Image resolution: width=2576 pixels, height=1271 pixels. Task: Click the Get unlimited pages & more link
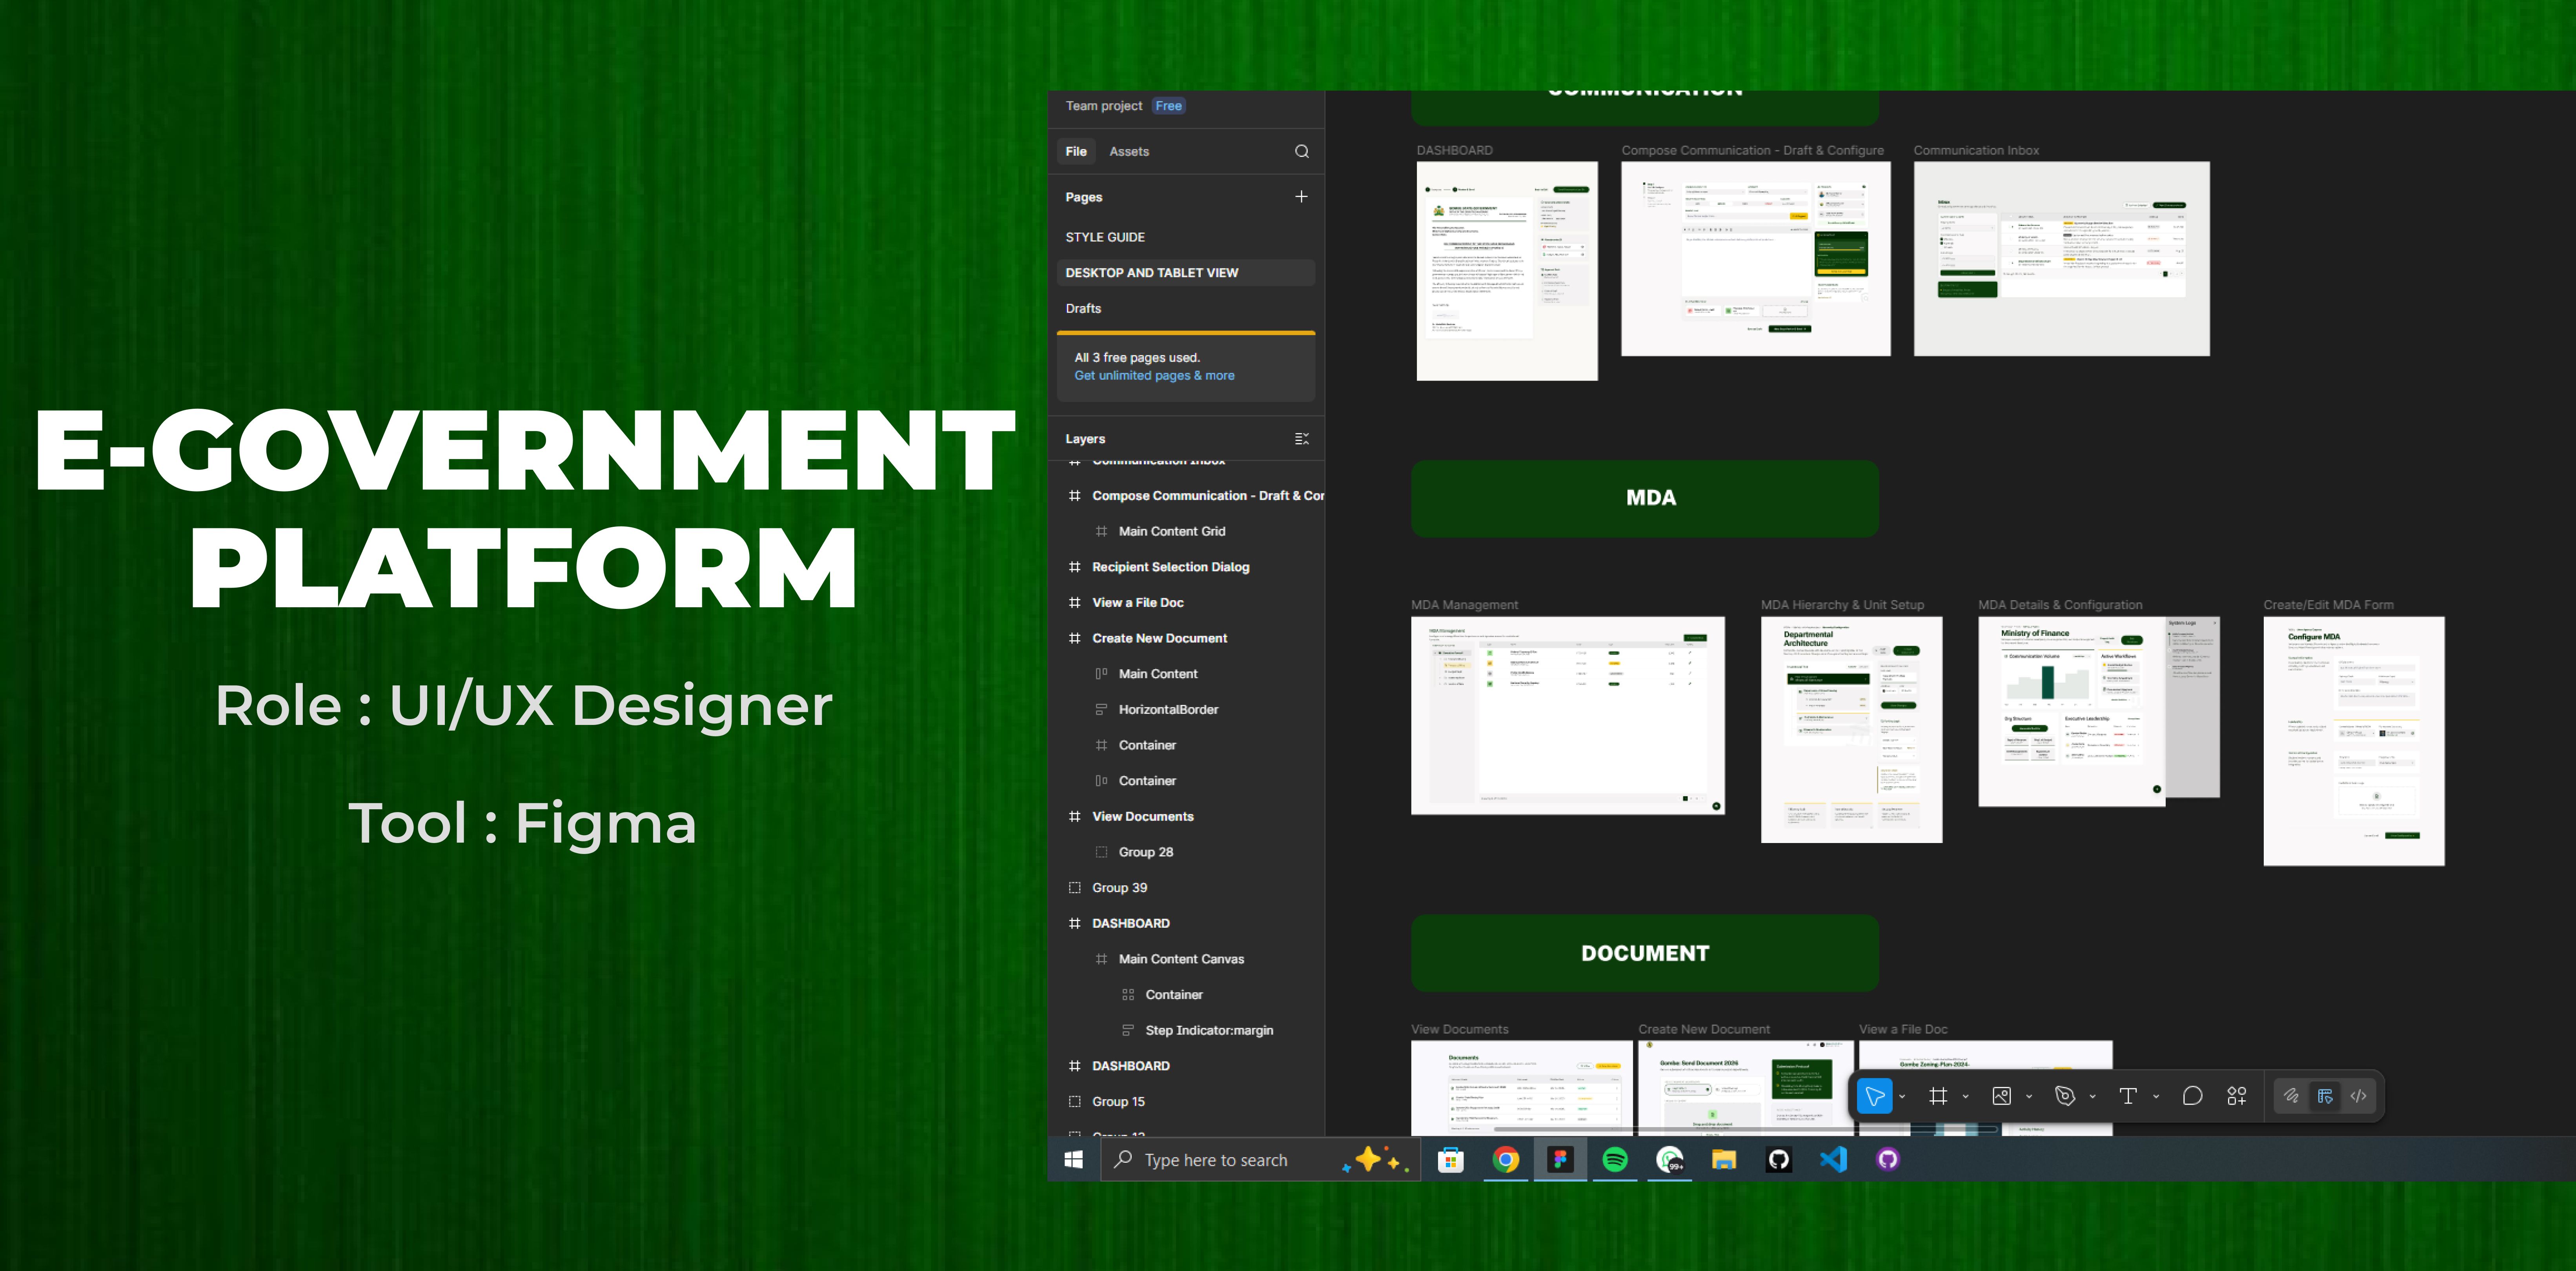[1154, 375]
